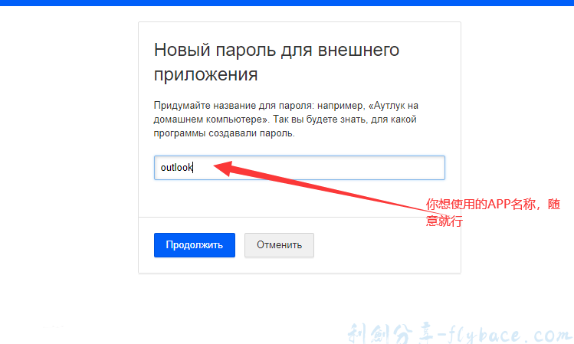Click the dialog footer right of Отменить
The image size is (574, 344).
click(383, 245)
